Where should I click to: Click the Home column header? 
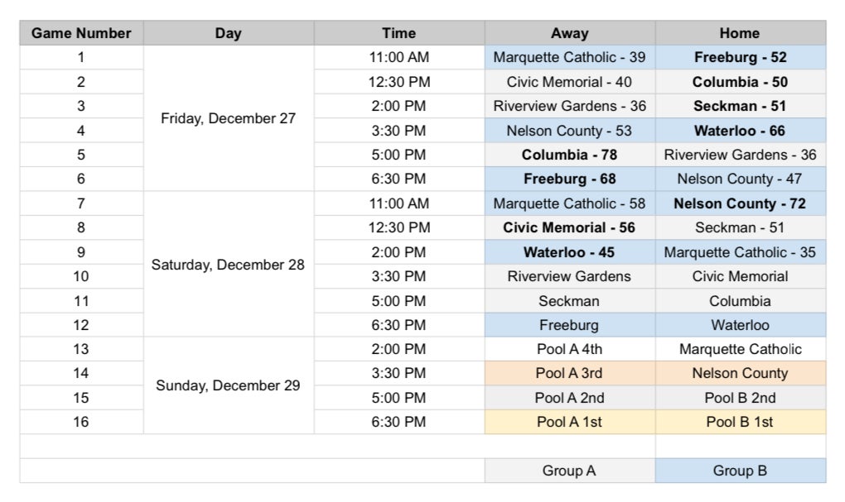point(740,33)
